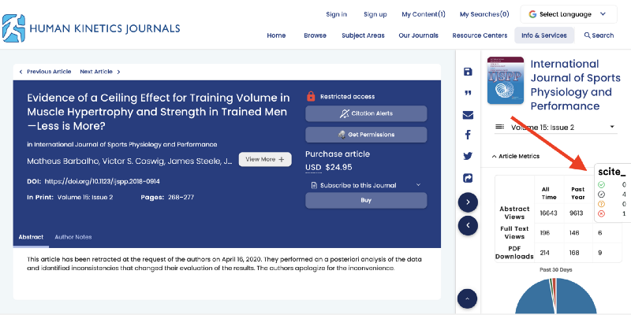Viewport: 631px width, 315px height.
Task: Share article on Twitter
Action: (468, 157)
